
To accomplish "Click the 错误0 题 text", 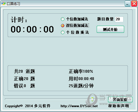I will (25, 86).
